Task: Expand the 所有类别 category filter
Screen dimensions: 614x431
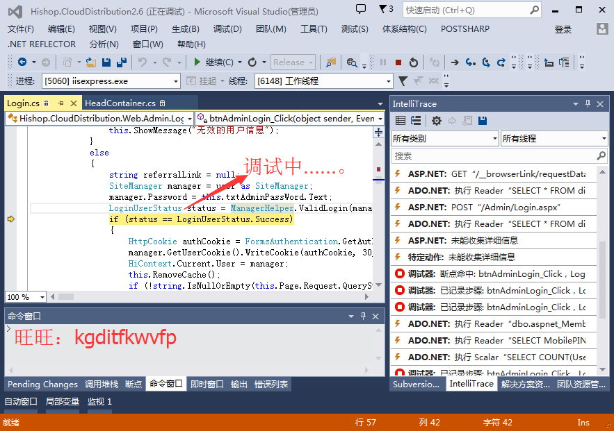Action: point(495,138)
